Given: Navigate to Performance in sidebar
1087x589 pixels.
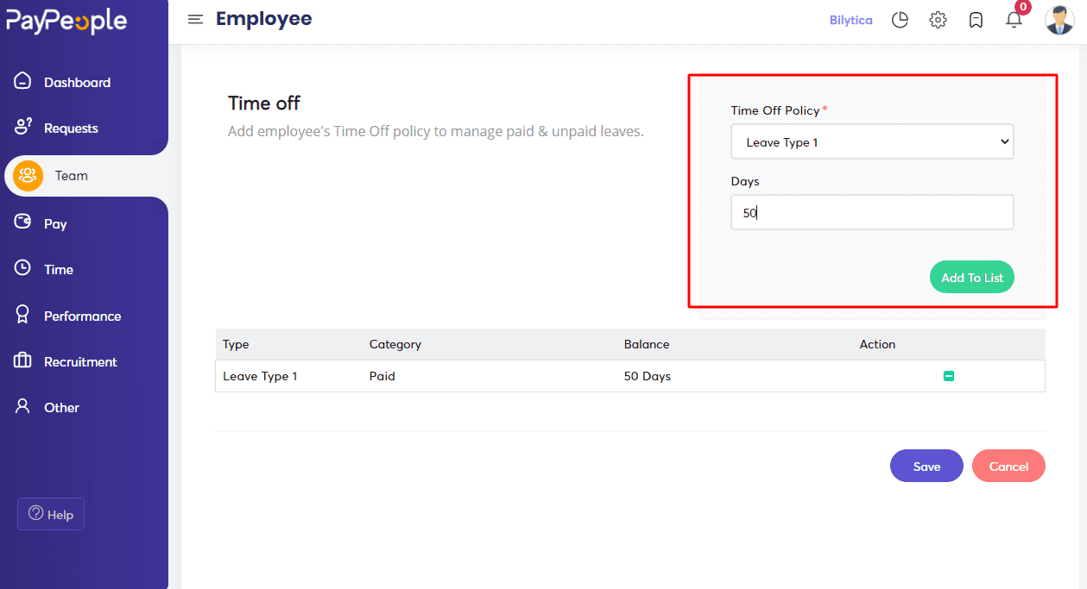Looking at the screenshot, I should [x=82, y=316].
